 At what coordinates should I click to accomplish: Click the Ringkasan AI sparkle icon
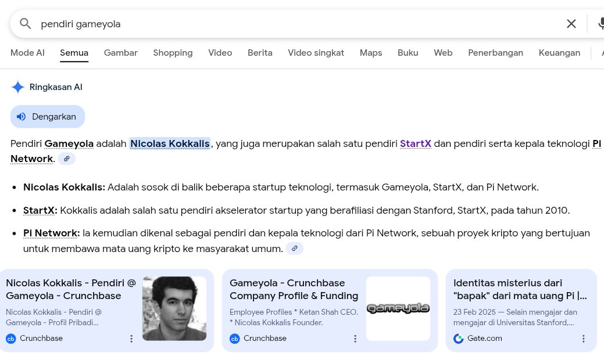[x=17, y=87]
